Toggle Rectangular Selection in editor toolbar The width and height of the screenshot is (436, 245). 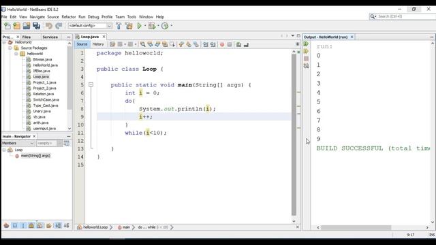tap(172, 44)
